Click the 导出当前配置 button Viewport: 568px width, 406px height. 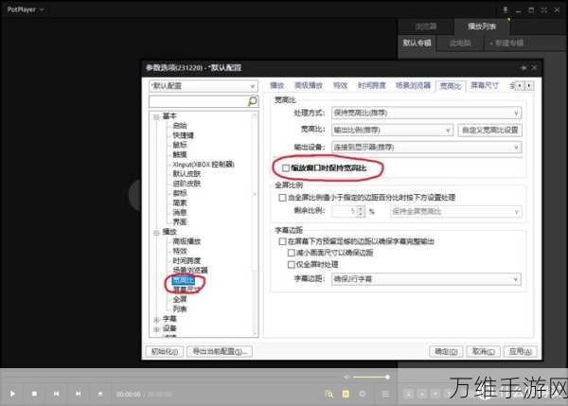(x=220, y=351)
